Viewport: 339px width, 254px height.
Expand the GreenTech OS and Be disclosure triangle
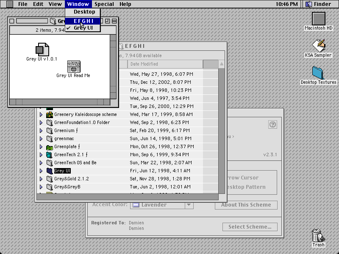[x=41, y=163]
